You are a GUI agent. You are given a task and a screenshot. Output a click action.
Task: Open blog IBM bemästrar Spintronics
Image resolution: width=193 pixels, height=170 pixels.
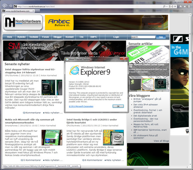pyautogui.click(x=150, y=131)
